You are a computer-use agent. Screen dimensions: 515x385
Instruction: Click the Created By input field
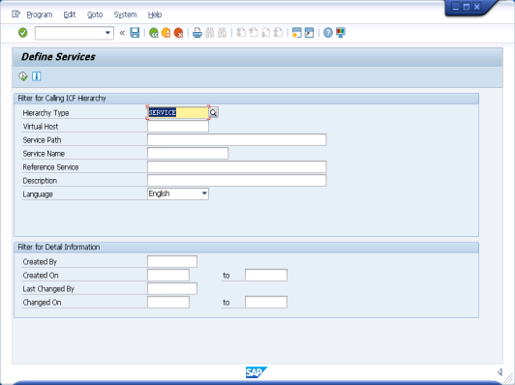tap(172, 261)
